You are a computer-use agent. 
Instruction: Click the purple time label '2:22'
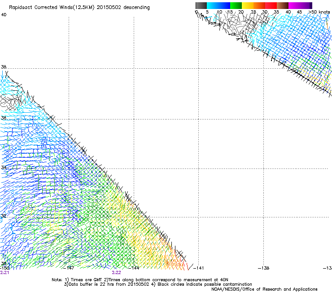[116, 273]
